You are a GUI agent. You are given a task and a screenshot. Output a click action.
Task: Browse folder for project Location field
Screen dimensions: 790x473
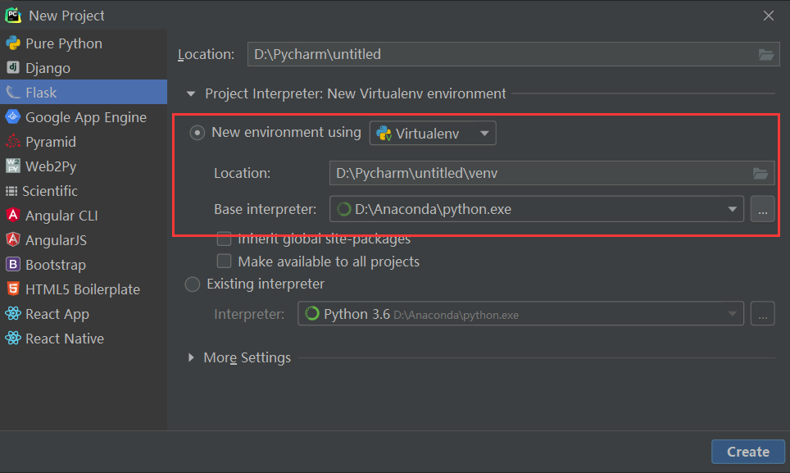coord(765,54)
